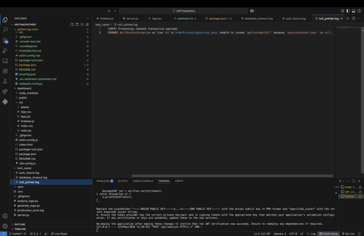Open analyze_logs.py in Explorer
Image resolution: width=364 pixels, height=236 pixels.
28,201
